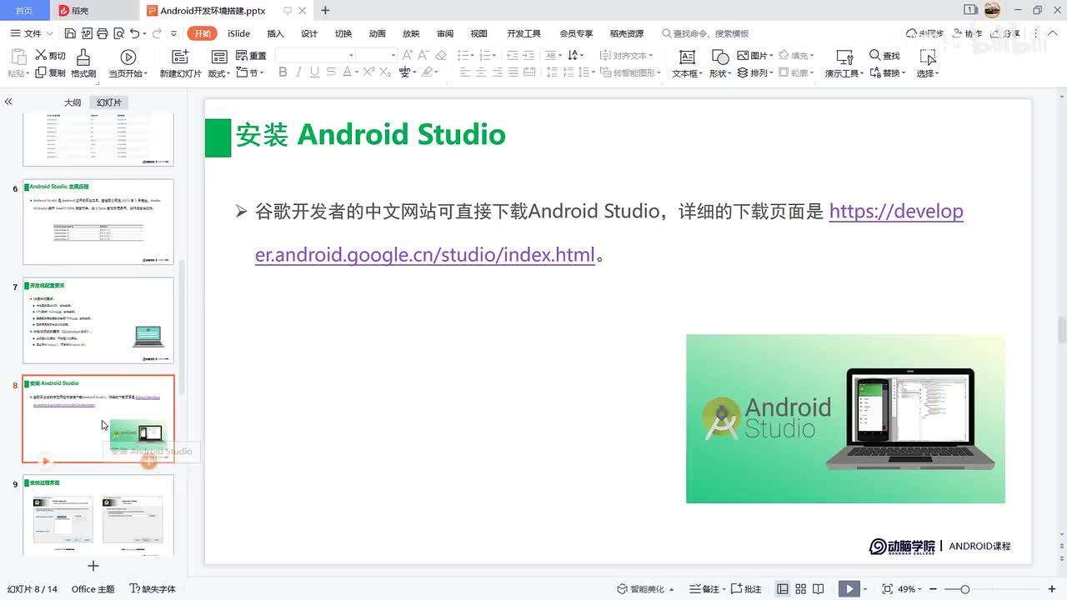Click the Find (查找) tool
Image resolution: width=1067 pixels, height=600 pixels.
(884, 56)
